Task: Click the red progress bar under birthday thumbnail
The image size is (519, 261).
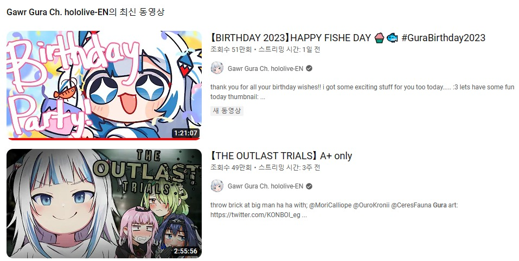Action: tap(104, 139)
